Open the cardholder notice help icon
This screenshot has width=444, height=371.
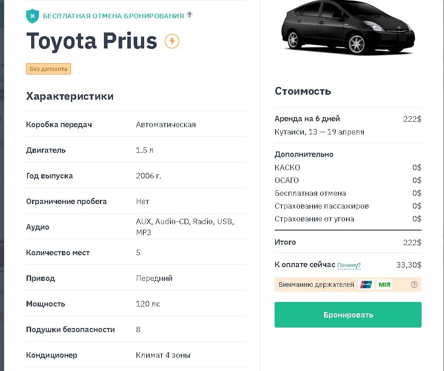pos(414,285)
